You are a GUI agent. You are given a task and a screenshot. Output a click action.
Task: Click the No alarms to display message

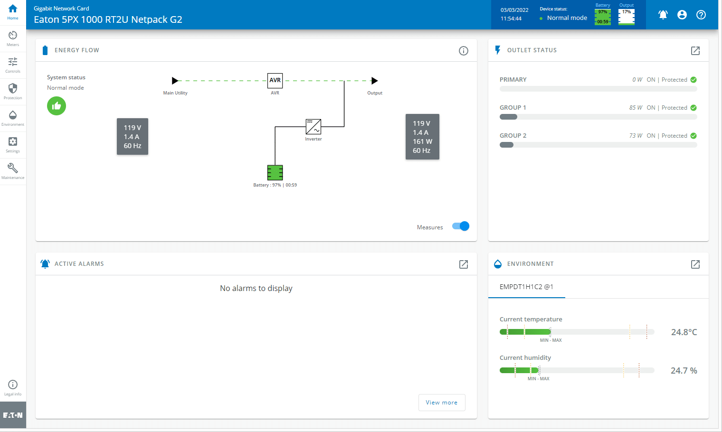point(256,289)
